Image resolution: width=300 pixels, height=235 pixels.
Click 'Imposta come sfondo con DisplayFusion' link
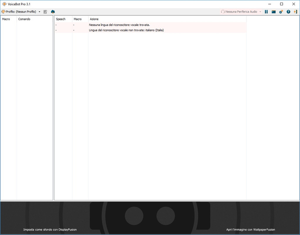pos(50,229)
